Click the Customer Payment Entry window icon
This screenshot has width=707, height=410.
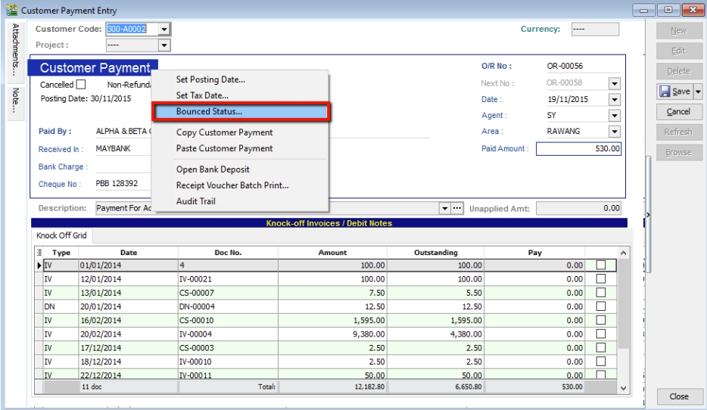(11, 9)
